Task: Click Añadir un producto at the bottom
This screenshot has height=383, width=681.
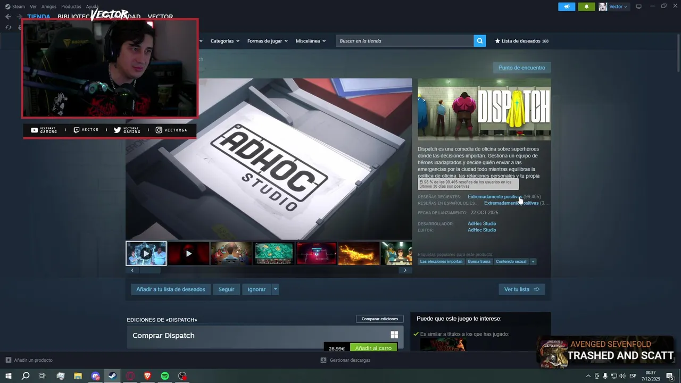Action: coord(29,360)
